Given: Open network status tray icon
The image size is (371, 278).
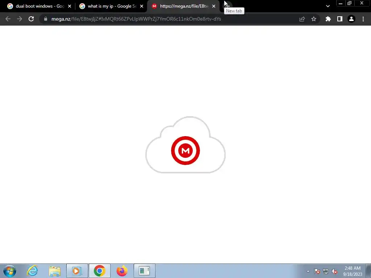Looking at the screenshot, I should (x=326, y=271).
